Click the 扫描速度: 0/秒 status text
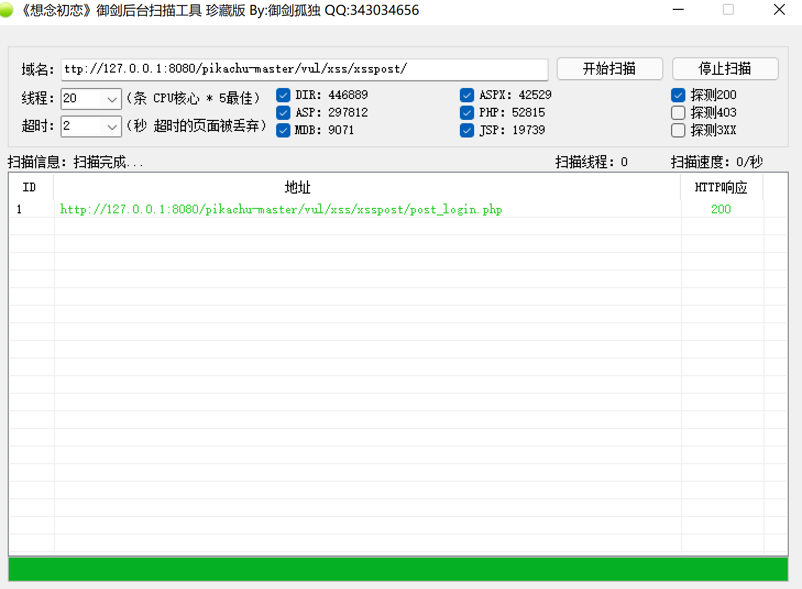The width and height of the screenshot is (802, 589). (717, 162)
